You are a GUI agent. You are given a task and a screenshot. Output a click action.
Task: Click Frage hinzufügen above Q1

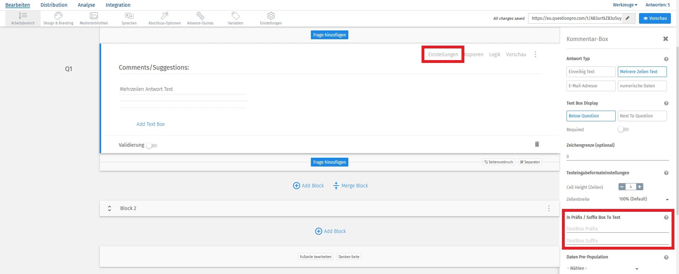coord(330,35)
